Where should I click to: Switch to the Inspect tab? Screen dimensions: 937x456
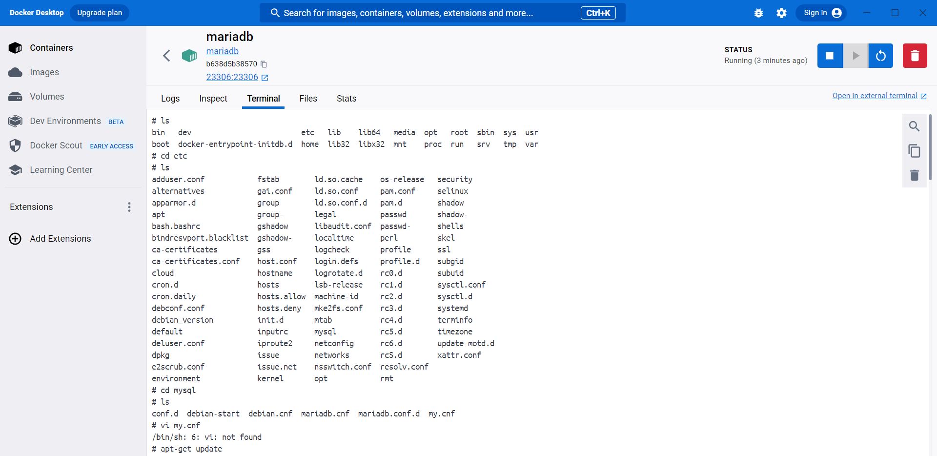pyautogui.click(x=213, y=99)
